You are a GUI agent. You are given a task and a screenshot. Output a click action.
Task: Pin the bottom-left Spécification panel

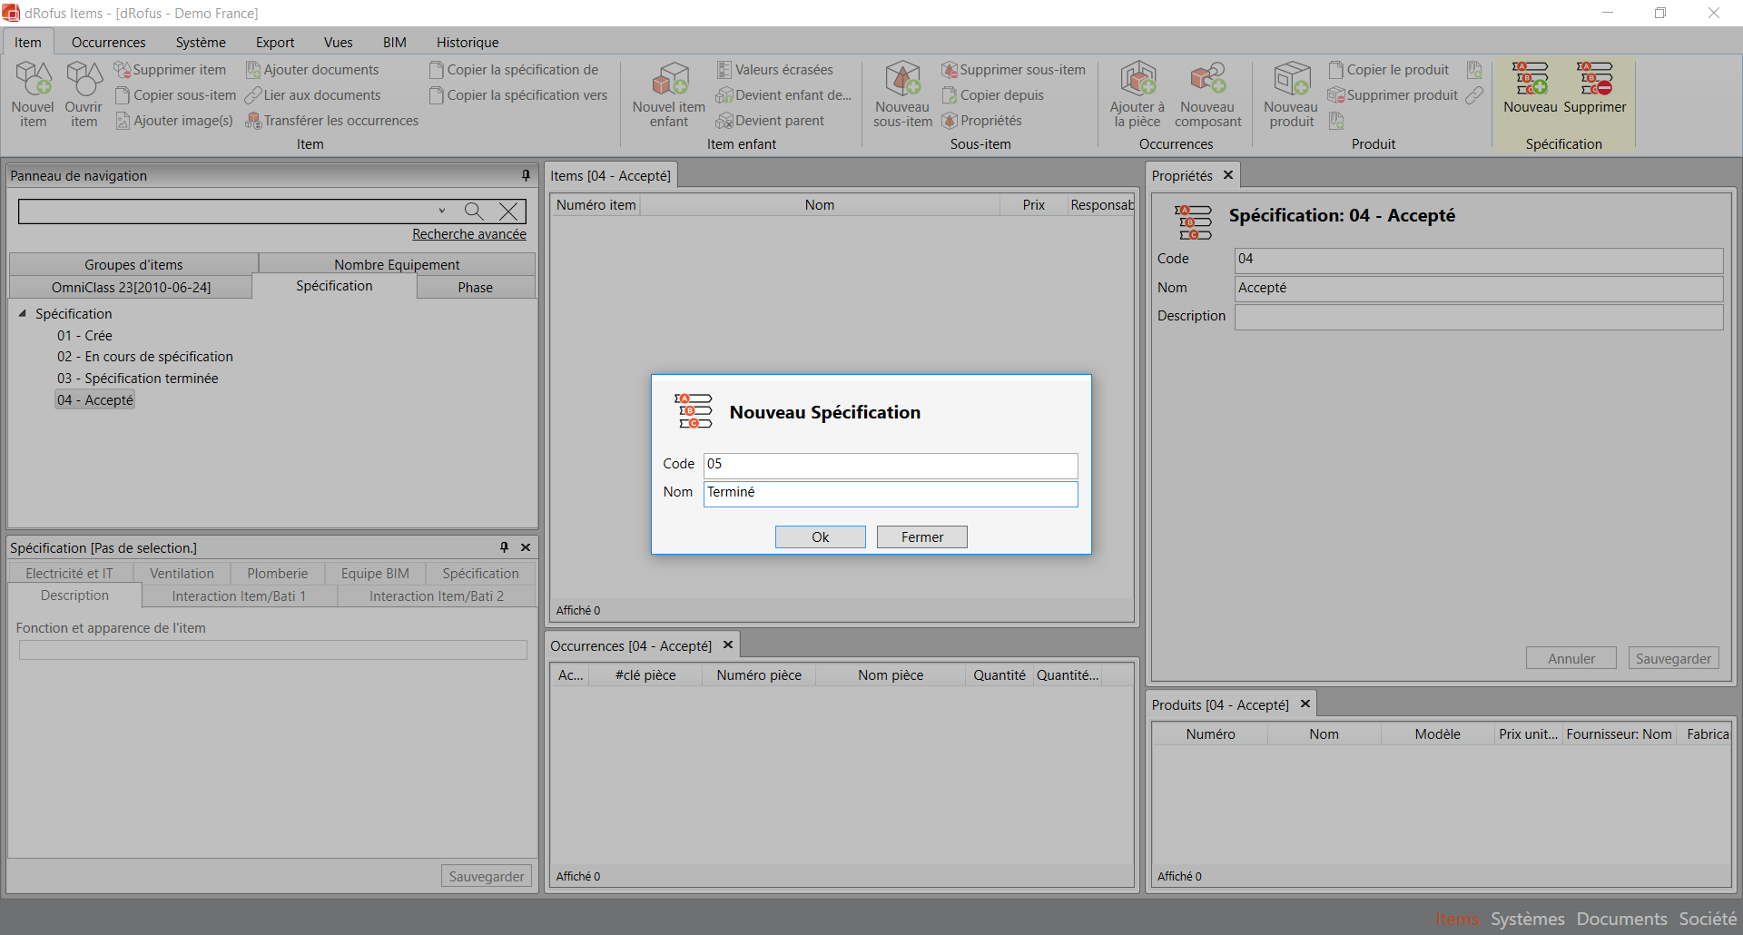[x=504, y=547]
